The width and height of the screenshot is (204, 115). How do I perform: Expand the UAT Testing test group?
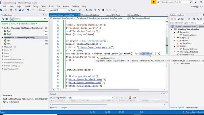coord(3,69)
